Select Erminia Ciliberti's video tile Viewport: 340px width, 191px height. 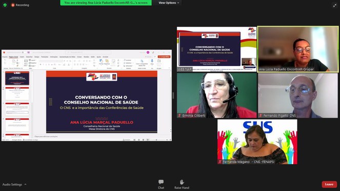coord(216,95)
